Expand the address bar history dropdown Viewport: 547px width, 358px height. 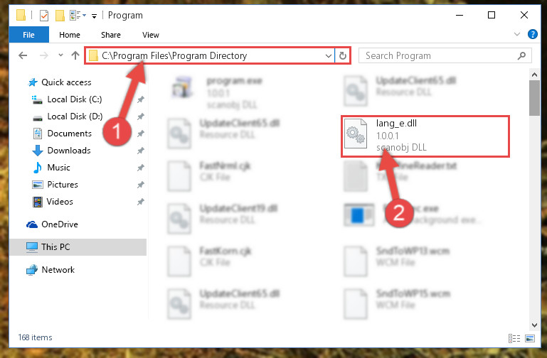[x=328, y=55]
